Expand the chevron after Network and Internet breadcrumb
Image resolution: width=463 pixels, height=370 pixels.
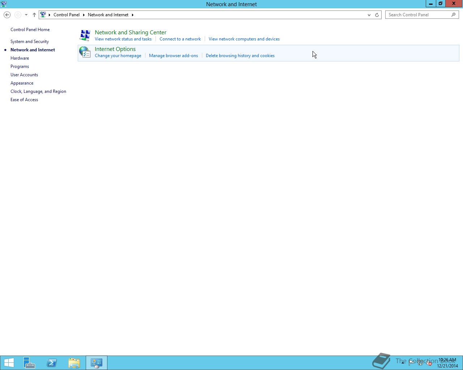pos(133,15)
